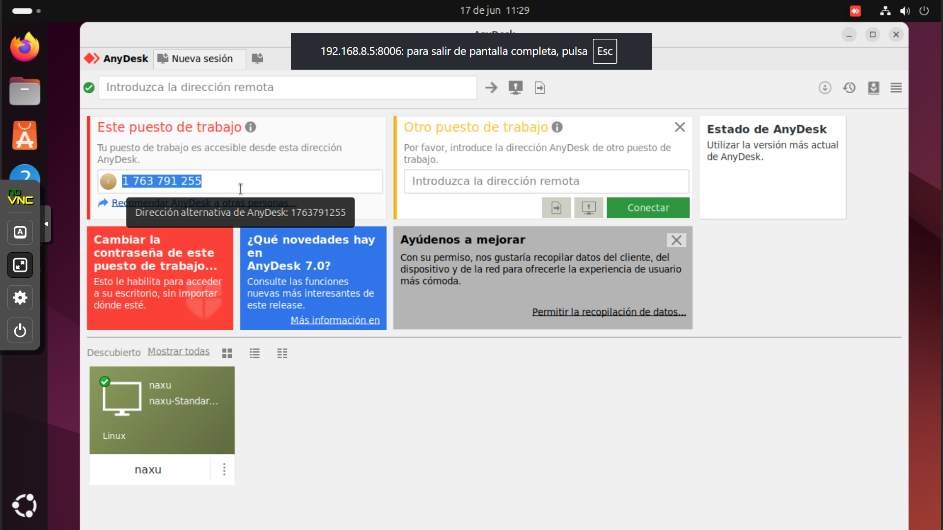Screen dimensions: 943x530
Task: Close the Ayúdenos a mejorar panel
Action: coord(676,240)
